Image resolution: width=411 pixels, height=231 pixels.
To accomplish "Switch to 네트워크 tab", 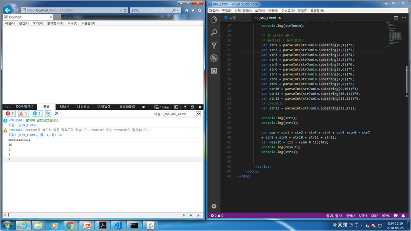I will coord(83,107).
